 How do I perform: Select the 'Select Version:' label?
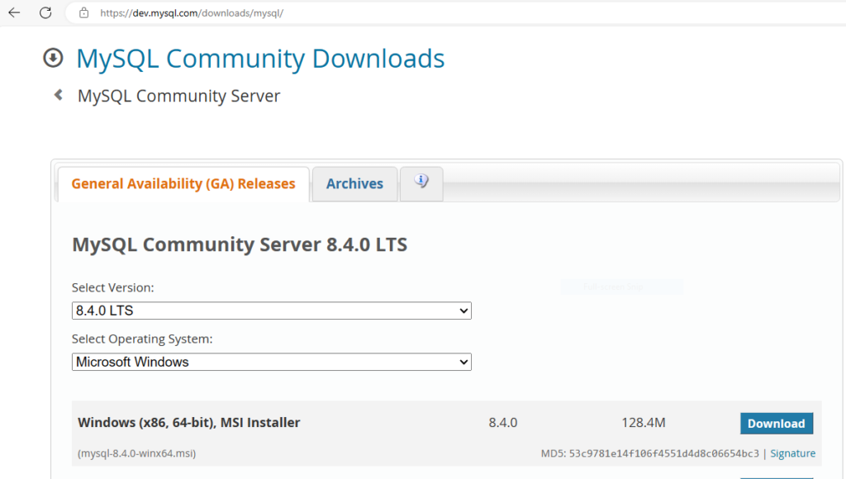112,287
